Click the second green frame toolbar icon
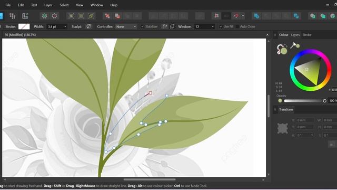The width and height of the screenshot is (337, 190). point(81,16)
